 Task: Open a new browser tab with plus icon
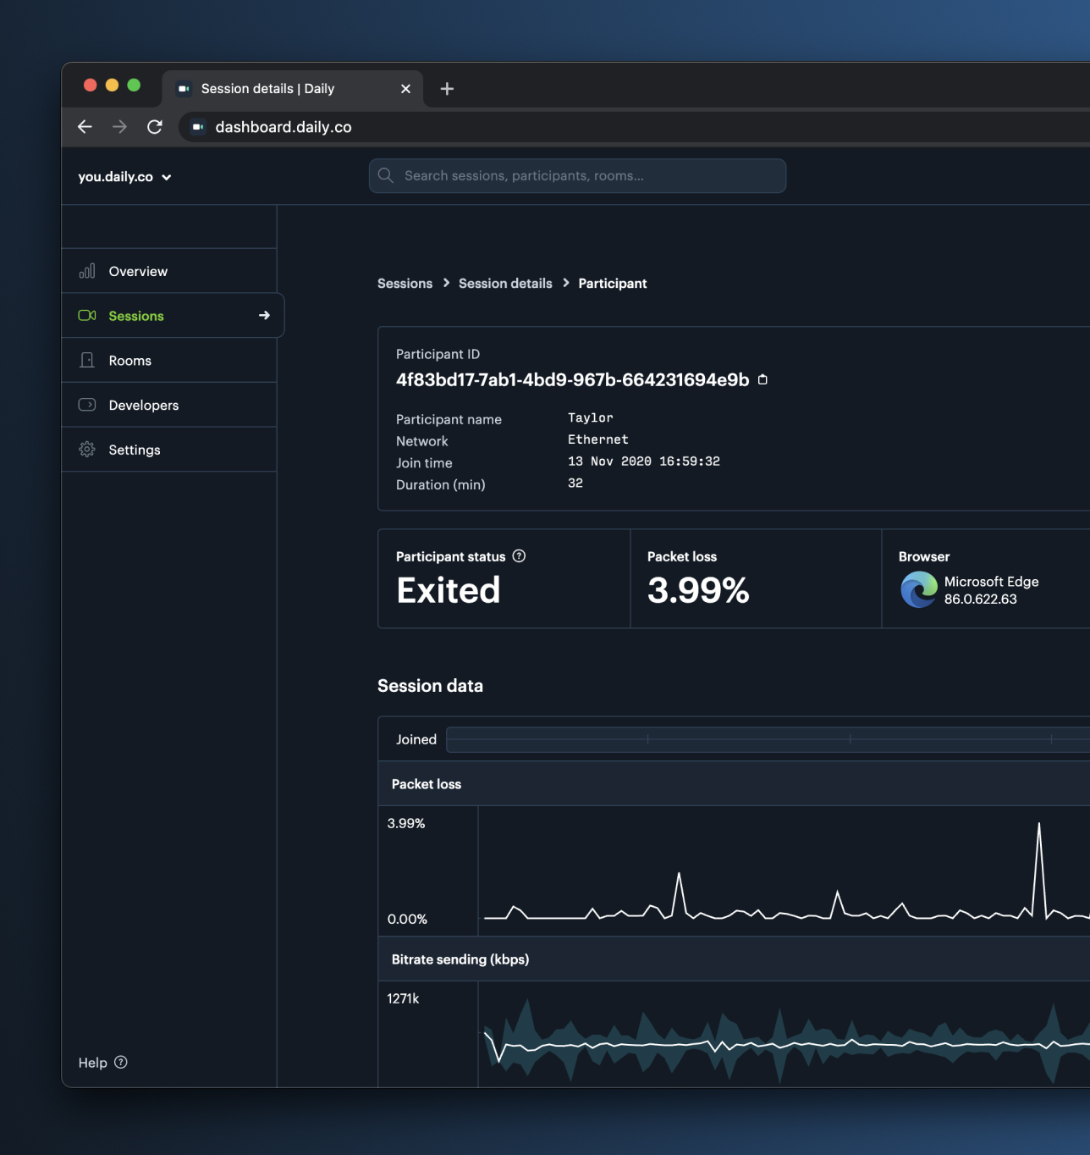(x=447, y=89)
